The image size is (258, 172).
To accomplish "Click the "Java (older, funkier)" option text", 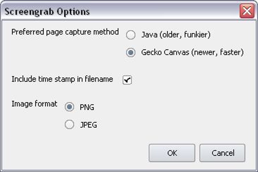I will [176, 35].
